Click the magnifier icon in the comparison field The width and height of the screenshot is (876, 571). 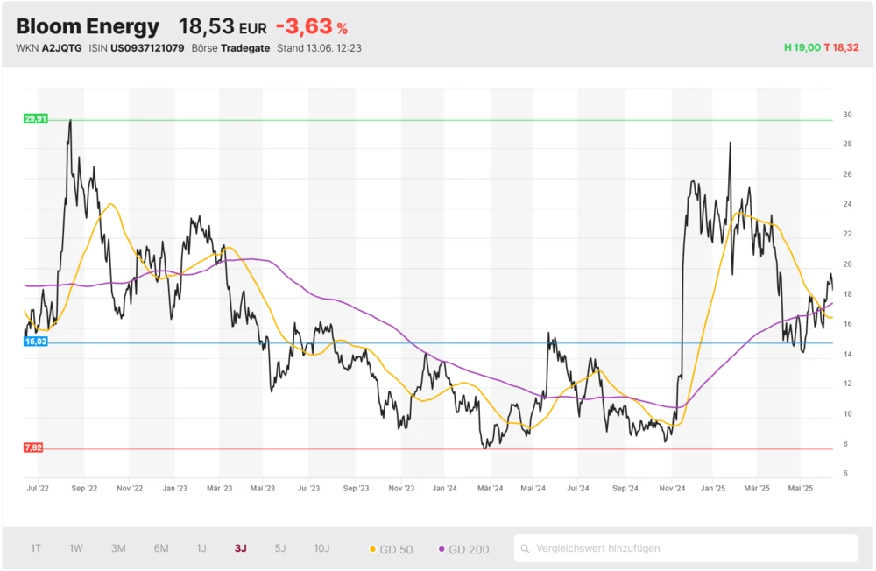coord(526,549)
